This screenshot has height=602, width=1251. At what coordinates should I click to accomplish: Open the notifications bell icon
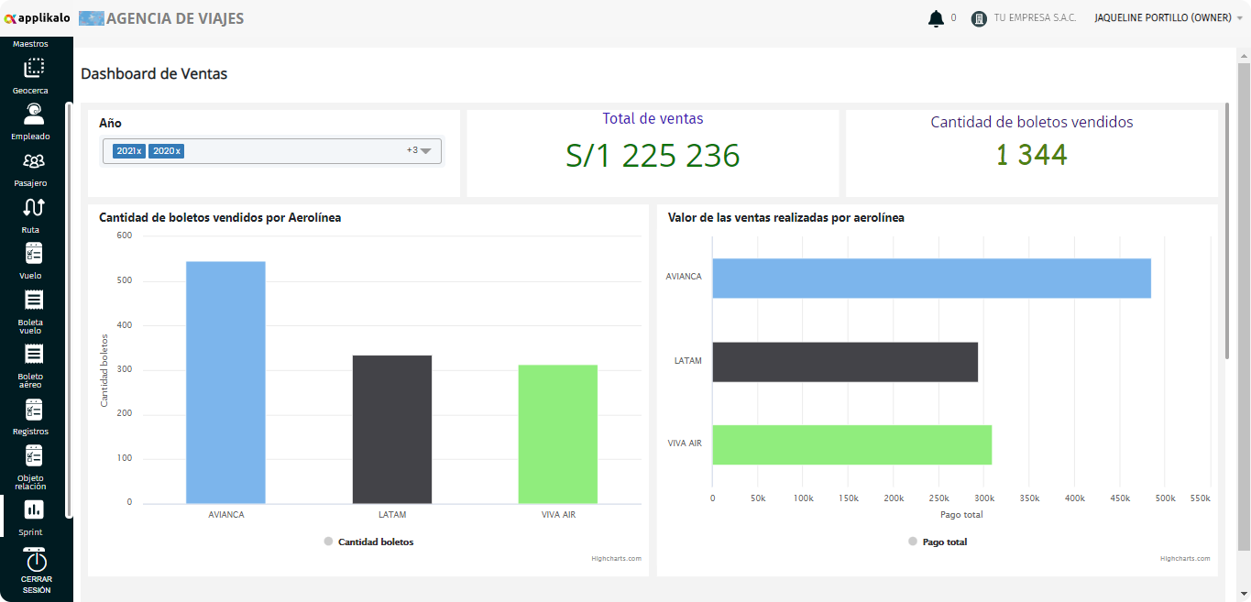point(936,18)
